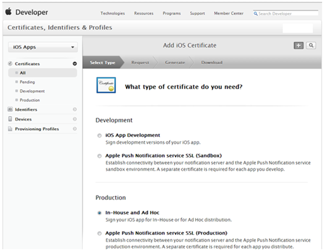Expand the Identifiers section arrow
The height and width of the screenshot is (251, 325).
[x=75, y=109]
